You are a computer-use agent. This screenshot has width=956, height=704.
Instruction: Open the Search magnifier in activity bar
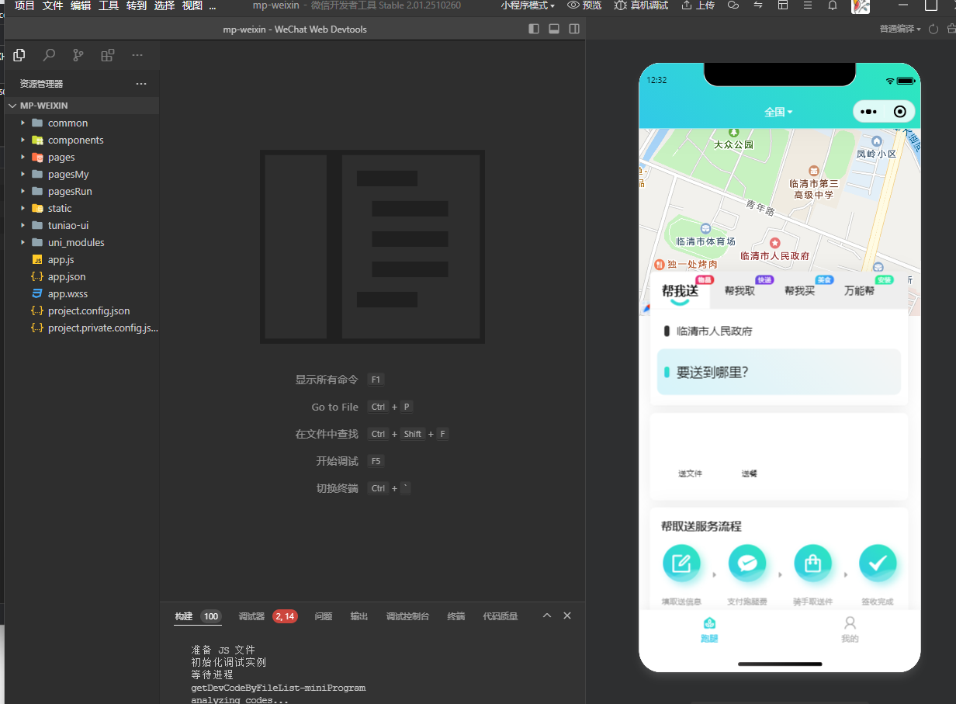[x=49, y=55]
